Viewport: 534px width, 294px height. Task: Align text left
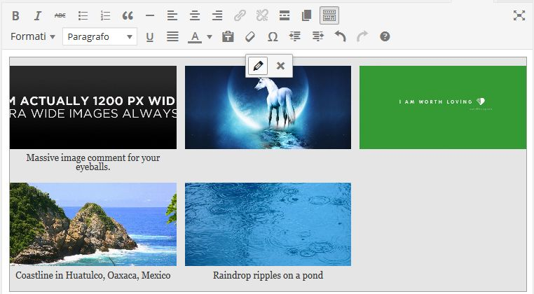click(x=172, y=15)
